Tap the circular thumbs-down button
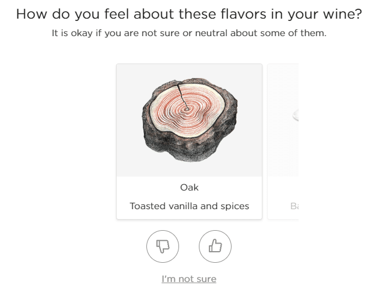The image size is (368, 289). [163, 246]
